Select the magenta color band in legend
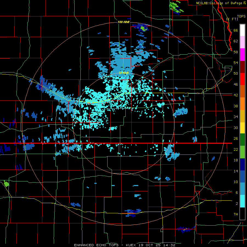The image size is (247, 247). 242,55
